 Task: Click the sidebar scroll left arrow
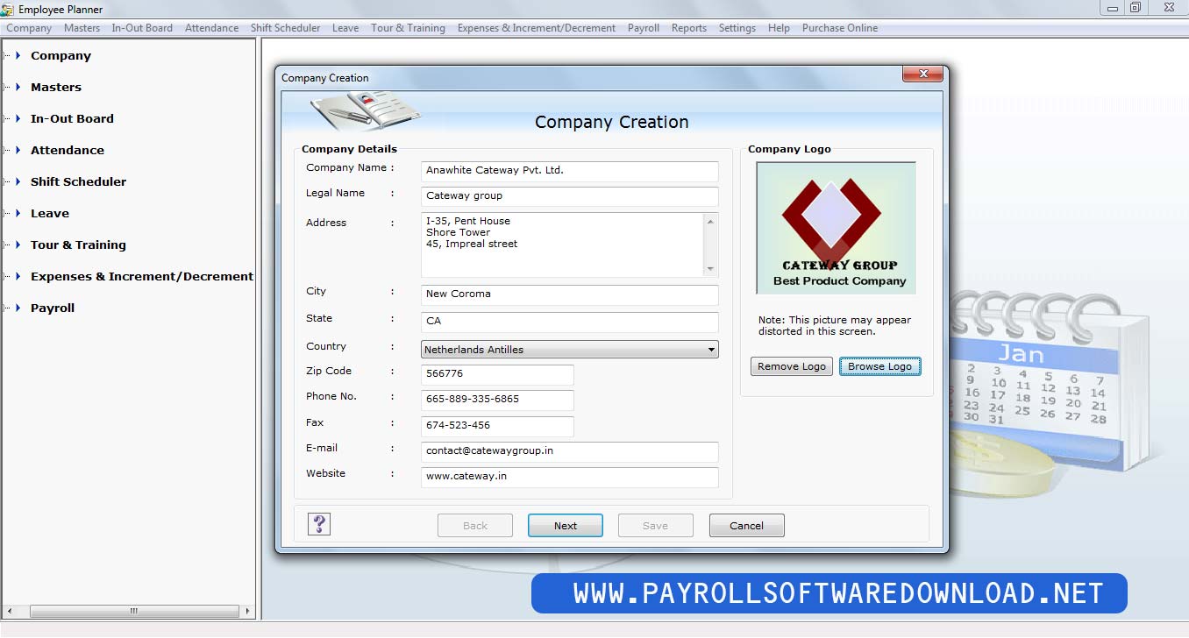pyautogui.click(x=9, y=611)
